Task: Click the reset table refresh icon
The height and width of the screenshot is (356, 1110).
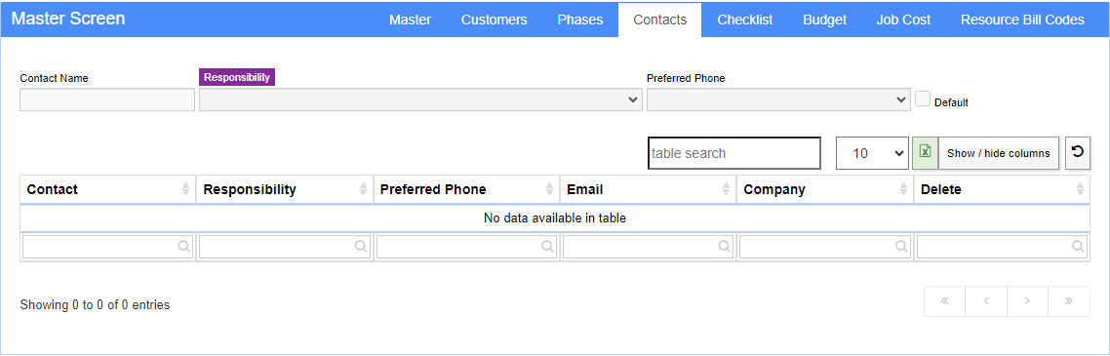Action: click(x=1077, y=153)
